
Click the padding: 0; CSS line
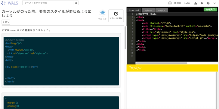14,106
